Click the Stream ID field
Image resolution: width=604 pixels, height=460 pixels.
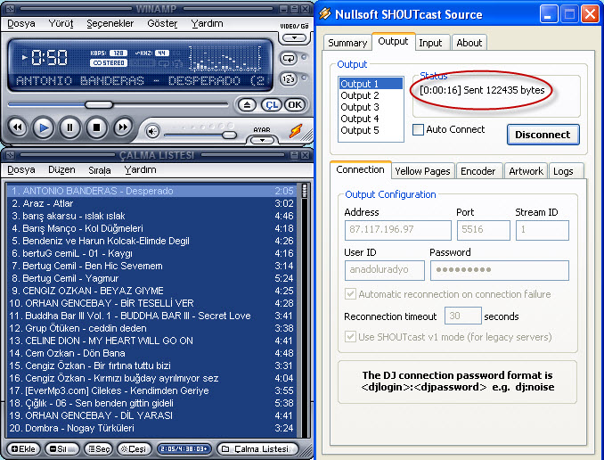(x=542, y=230)
